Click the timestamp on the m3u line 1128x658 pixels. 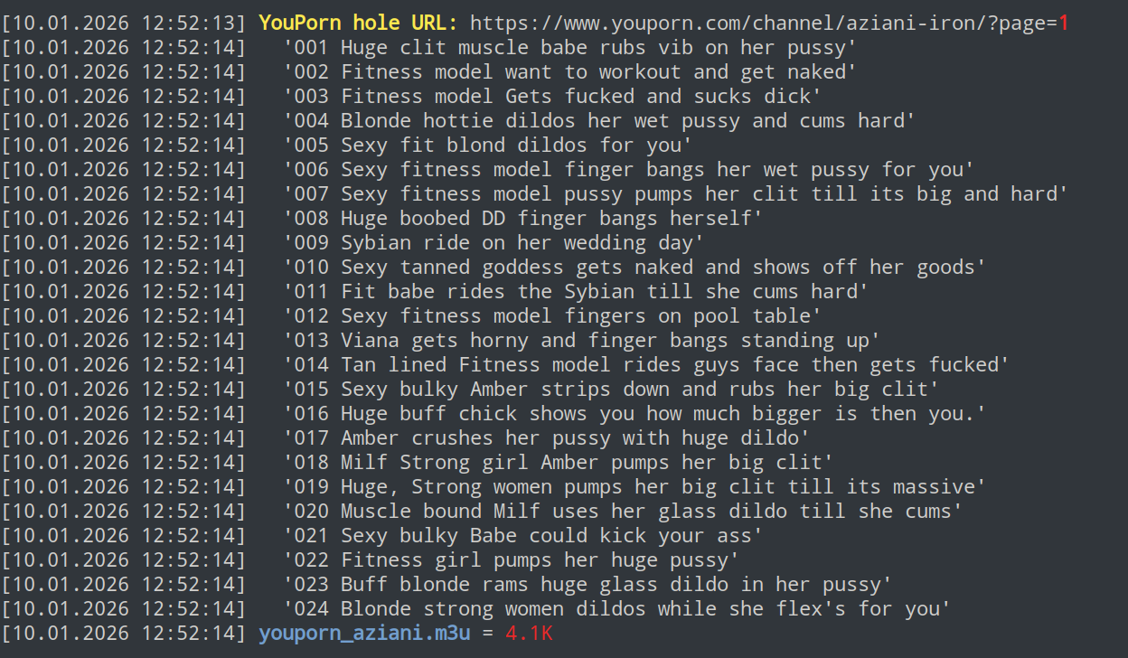coord(123,633)
